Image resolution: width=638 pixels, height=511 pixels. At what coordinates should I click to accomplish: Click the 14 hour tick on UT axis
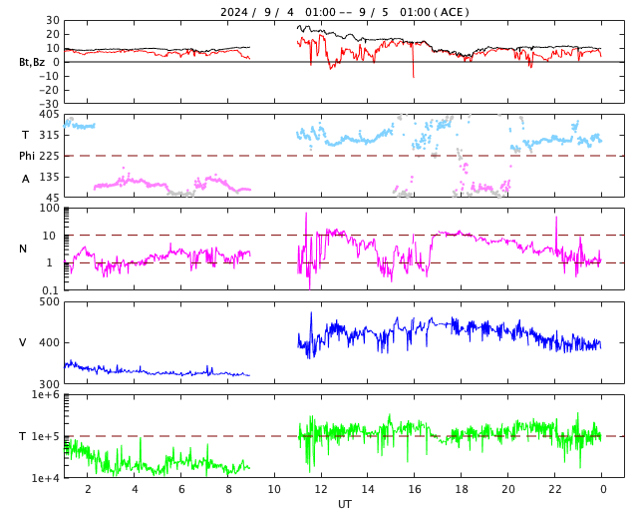pos(368,489)
